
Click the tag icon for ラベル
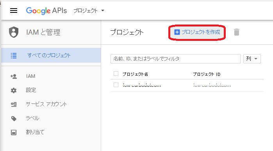click(14, 119)
